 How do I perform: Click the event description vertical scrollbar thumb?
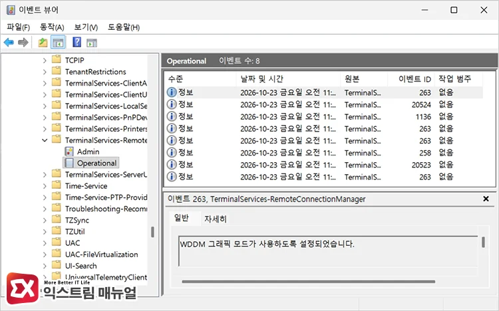484,242
